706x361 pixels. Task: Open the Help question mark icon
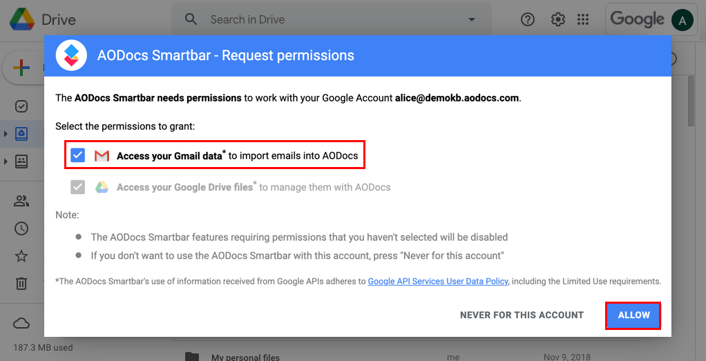(x=527, y=19)
